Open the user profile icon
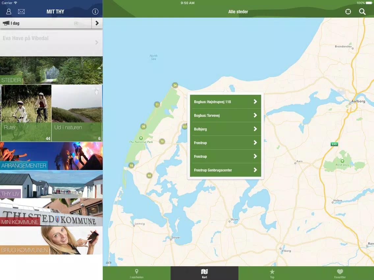The width and height of the screenshot is (374, 280). click(x=9, y=12)
